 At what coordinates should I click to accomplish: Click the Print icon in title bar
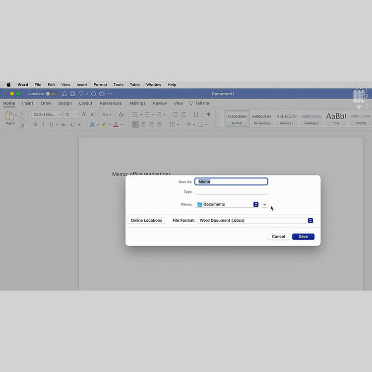tap(102, 94)
